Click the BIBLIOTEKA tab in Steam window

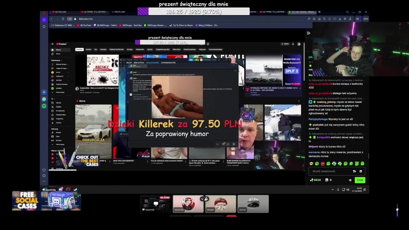coord(139,63)
